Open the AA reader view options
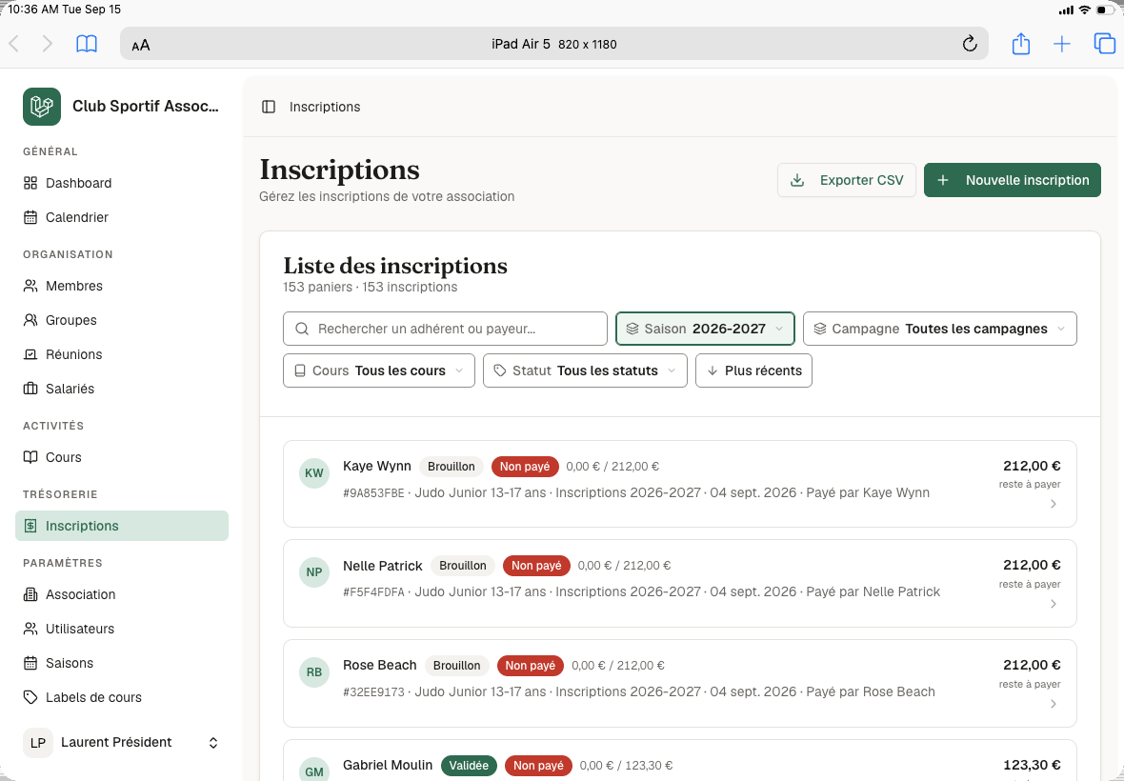 point(141,45)
